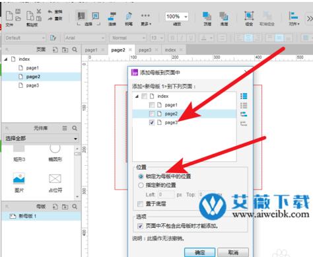The width and height of the screenshot is (313, 257).
Task: Add a new page in Pages panel
Action: click(55, 50)
